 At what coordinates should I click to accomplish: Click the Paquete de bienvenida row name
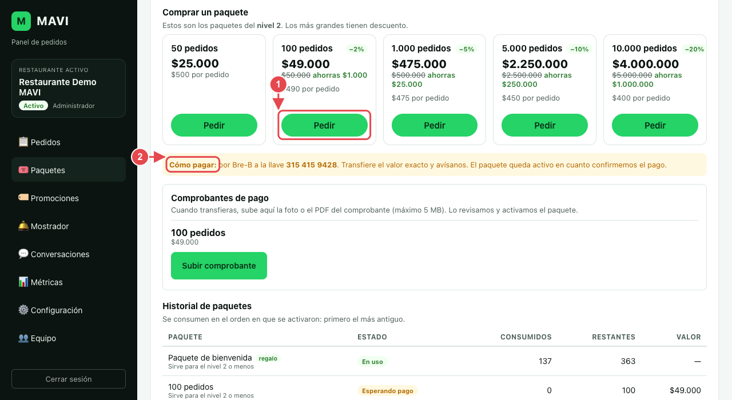pyautogui.click(x=210, y=358)
